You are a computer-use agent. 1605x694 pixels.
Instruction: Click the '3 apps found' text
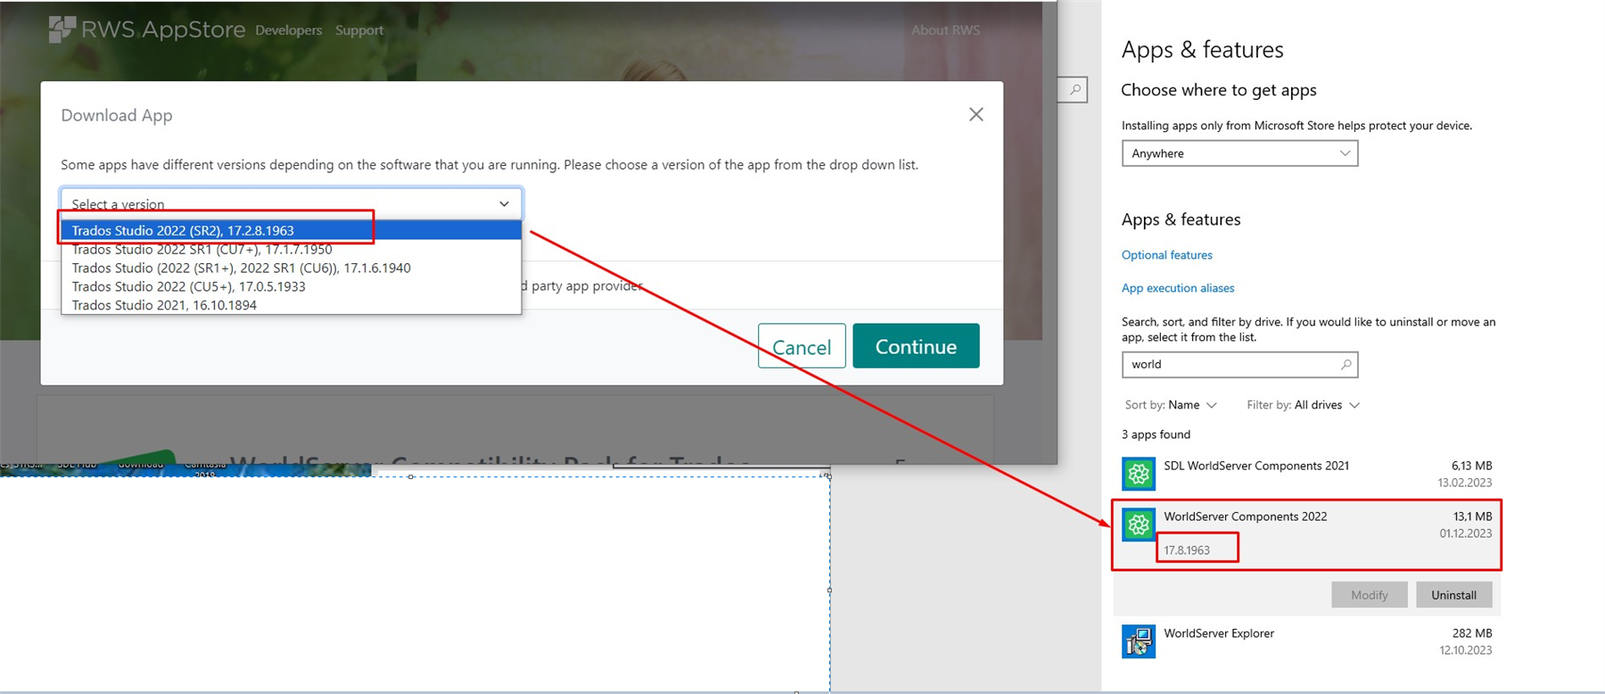pyautogui.click(x=1156, y=434)
